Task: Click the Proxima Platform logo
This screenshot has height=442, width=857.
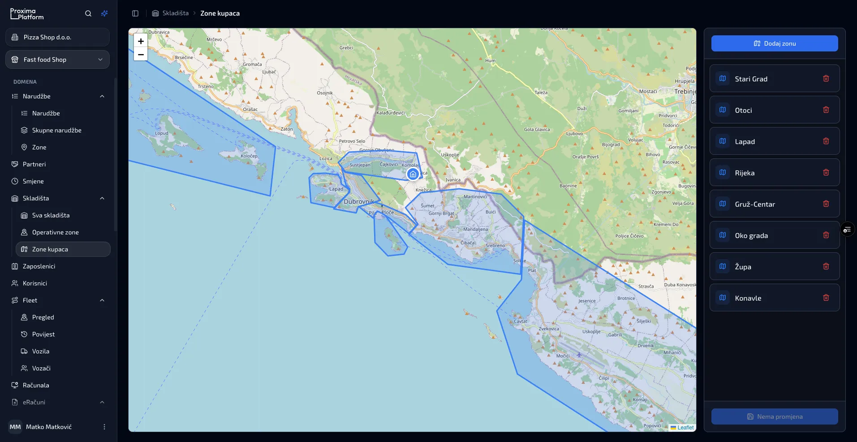Action: click(x=27, y=14)
